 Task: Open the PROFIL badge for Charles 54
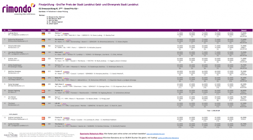click(x=66, y=118)
